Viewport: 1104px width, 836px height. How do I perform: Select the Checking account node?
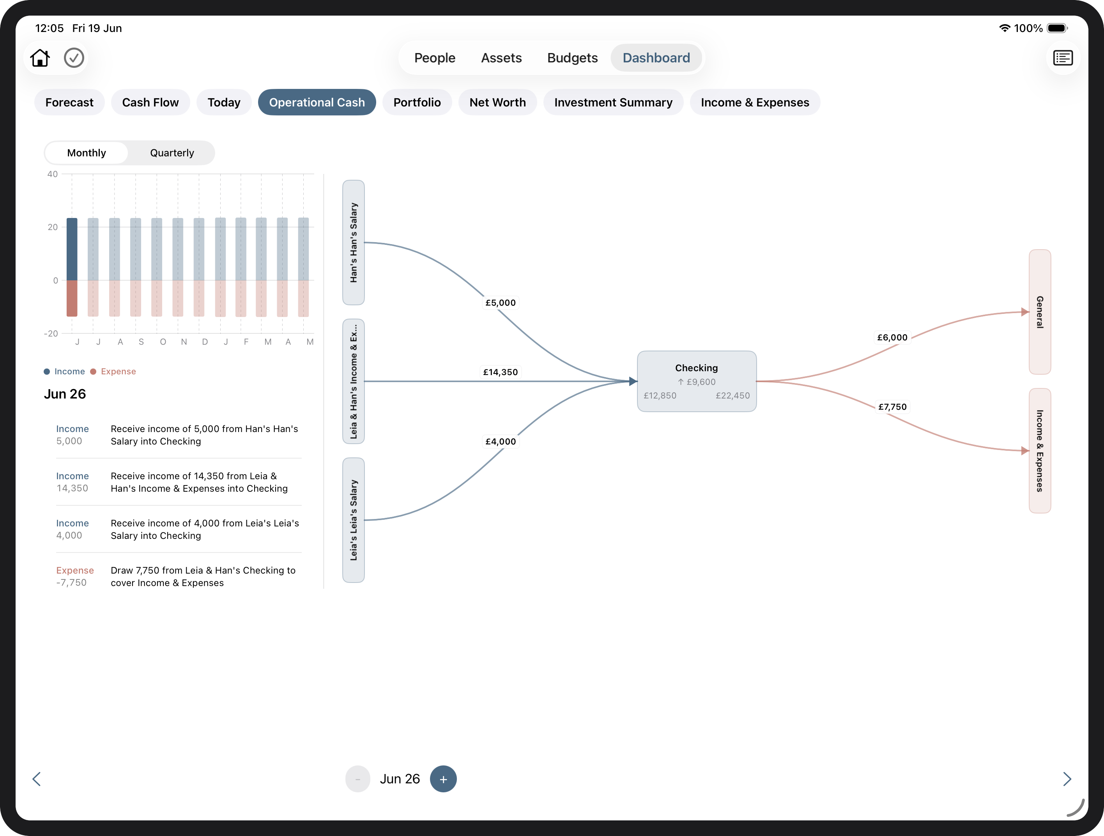pyautogui.click(x=696, y=381)
